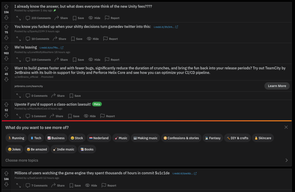Select the Tech topic chip
Viewport: 295px width, 192px height.
click(36, 138)
